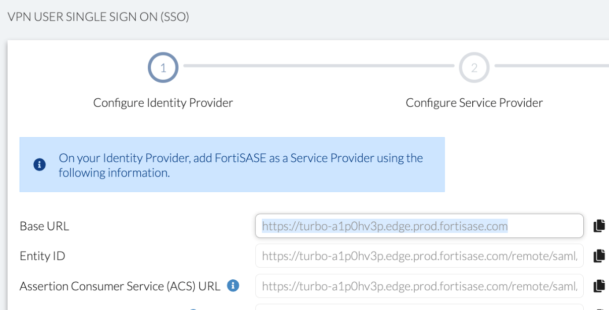Click the Configure Identity Provider label
Screen dimensions: 609x310
(x=162, y=102)
